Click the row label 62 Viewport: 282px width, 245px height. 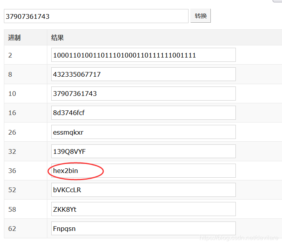12,229
